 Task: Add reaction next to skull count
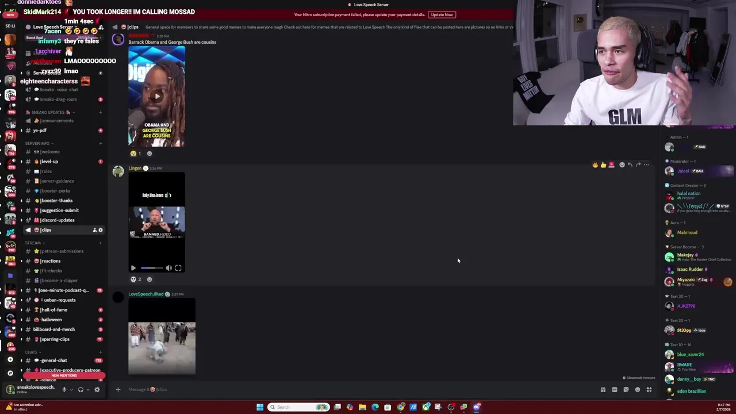click(149, 279)
